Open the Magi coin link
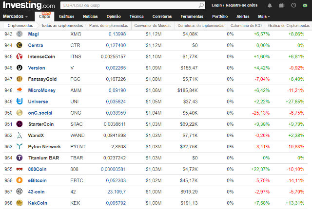Image resolution: width=312 pixels, height=209 pixels. (34, 34)
